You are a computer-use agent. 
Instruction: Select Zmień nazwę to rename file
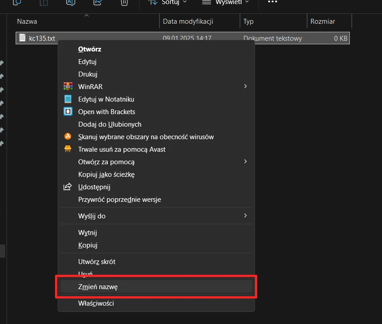[156, 287]
